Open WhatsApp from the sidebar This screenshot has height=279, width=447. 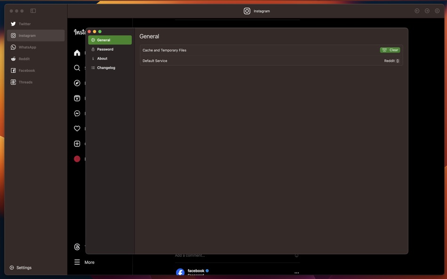(x=36, y=47)
